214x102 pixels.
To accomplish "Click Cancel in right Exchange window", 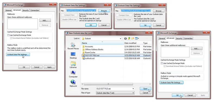I will [x=190, y=95].
